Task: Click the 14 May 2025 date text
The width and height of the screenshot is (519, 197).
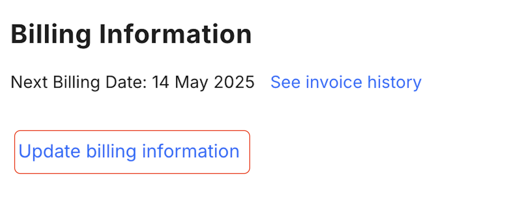Action: pos(203,82)
